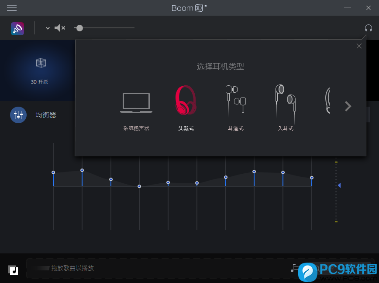
Task: Click the headphone type icon at top right
Action: [x=369, y=28]
